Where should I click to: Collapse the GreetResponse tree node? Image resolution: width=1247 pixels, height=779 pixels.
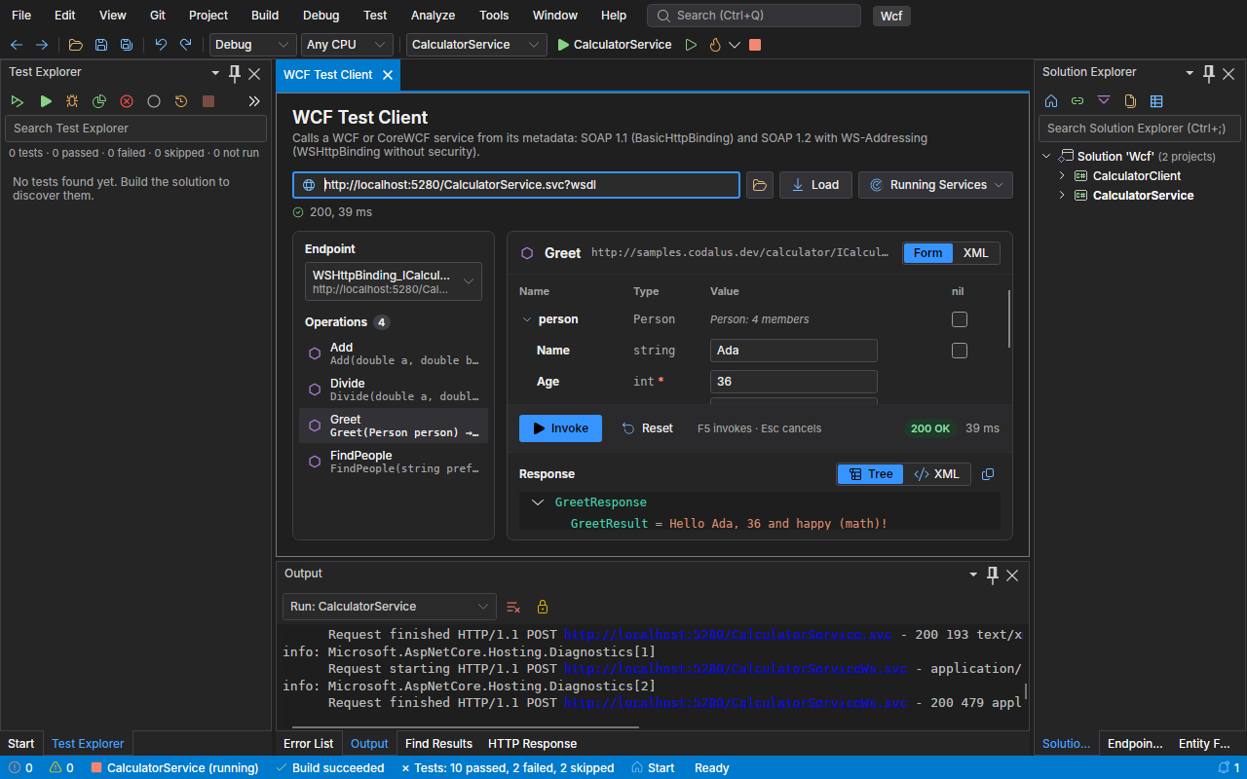point(537,502)
